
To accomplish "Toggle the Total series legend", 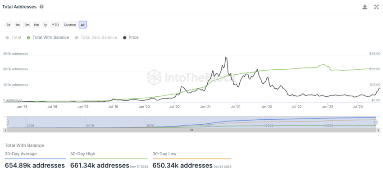I will 13,38.
